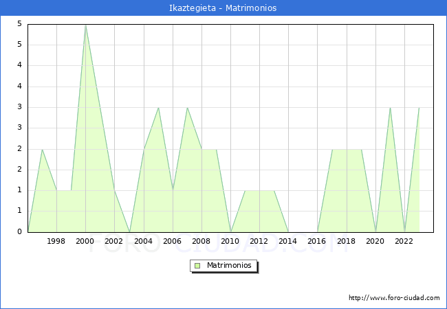Click the 0 label on the y-axis
The height and width of the screenshot is (309, 447).
(x=19, y=231)
